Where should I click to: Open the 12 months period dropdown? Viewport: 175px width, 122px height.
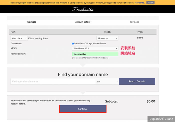(107, 38)
